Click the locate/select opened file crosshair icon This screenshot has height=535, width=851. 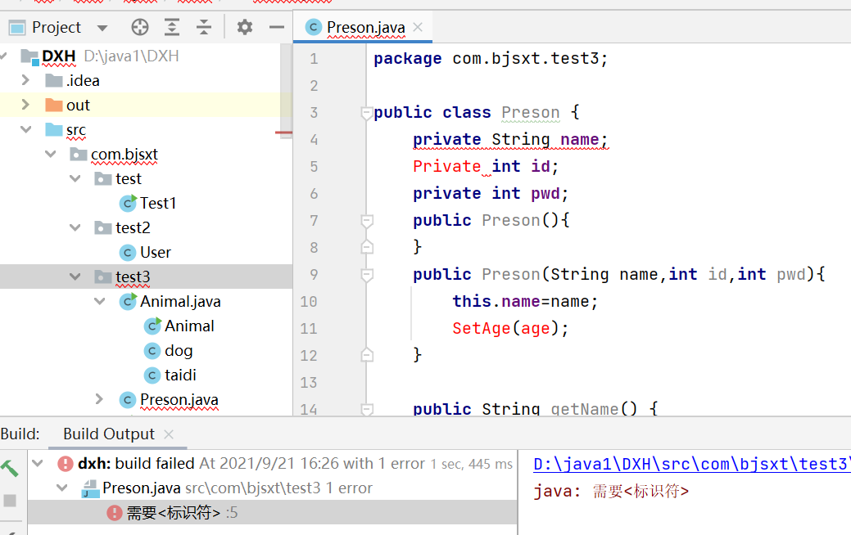tap(140, 27)
